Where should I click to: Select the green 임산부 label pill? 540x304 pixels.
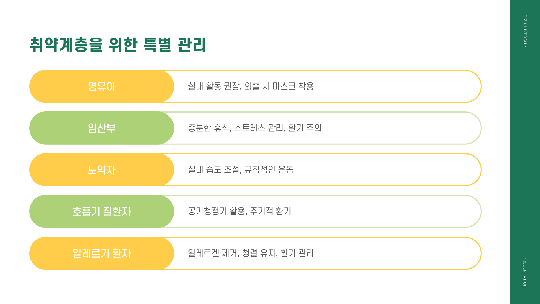pyautogui.click(x=102, y=128)
